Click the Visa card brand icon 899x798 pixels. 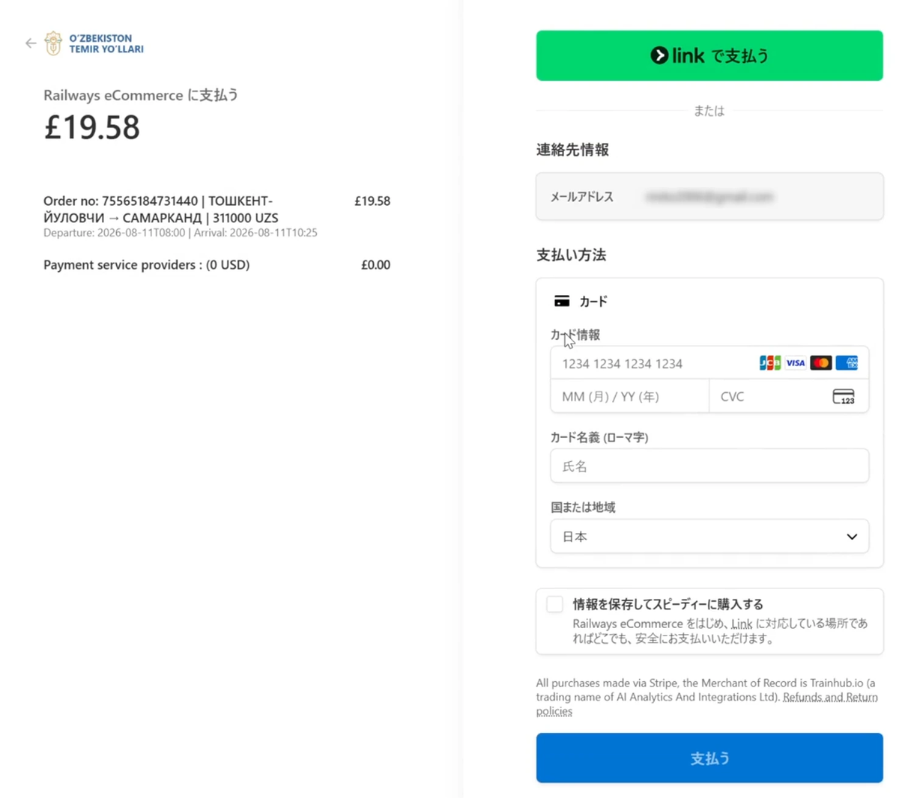pyautogui.click(x=795, y=363)
